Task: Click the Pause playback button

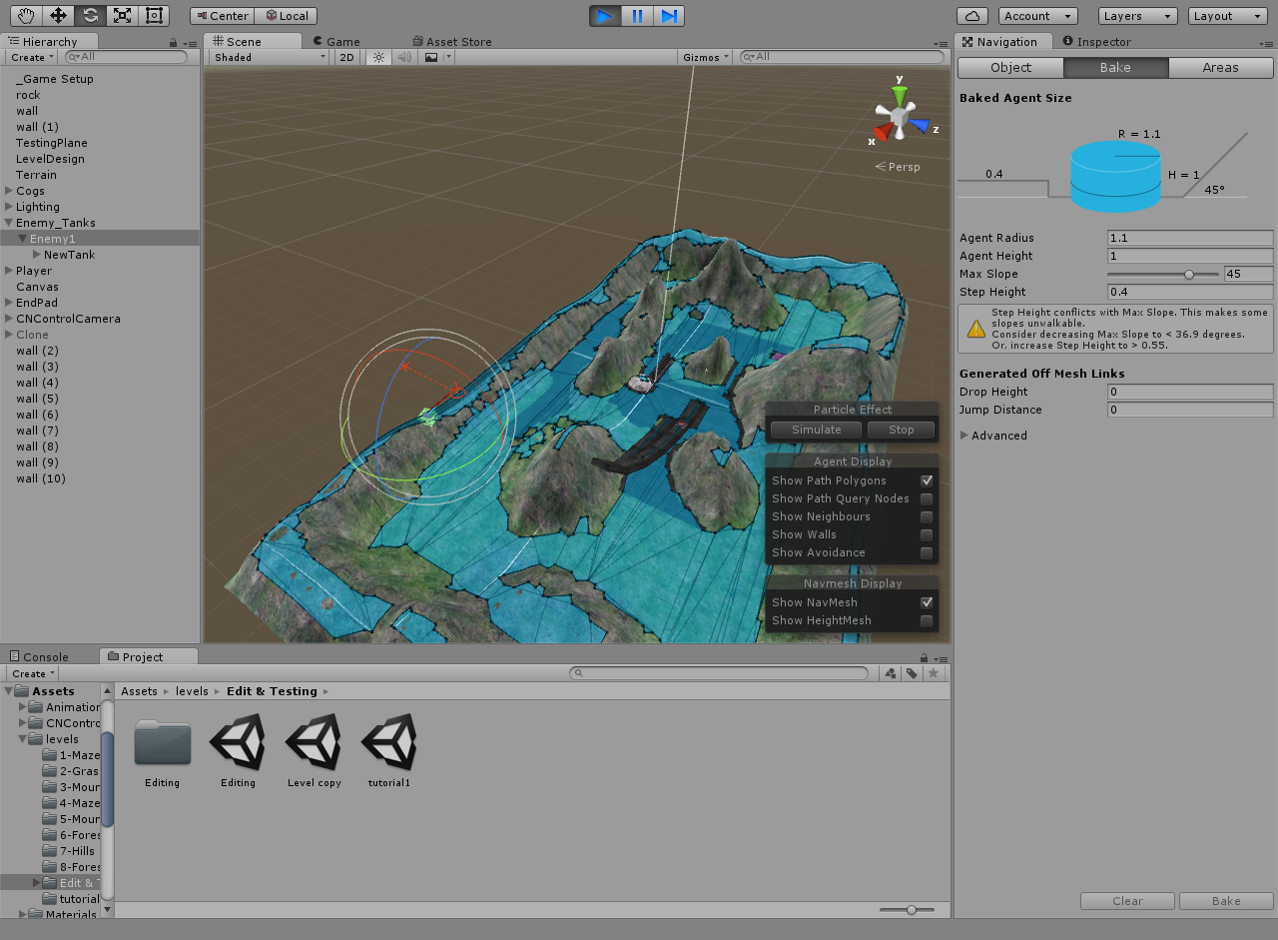Action: click(x=636, y=16)
